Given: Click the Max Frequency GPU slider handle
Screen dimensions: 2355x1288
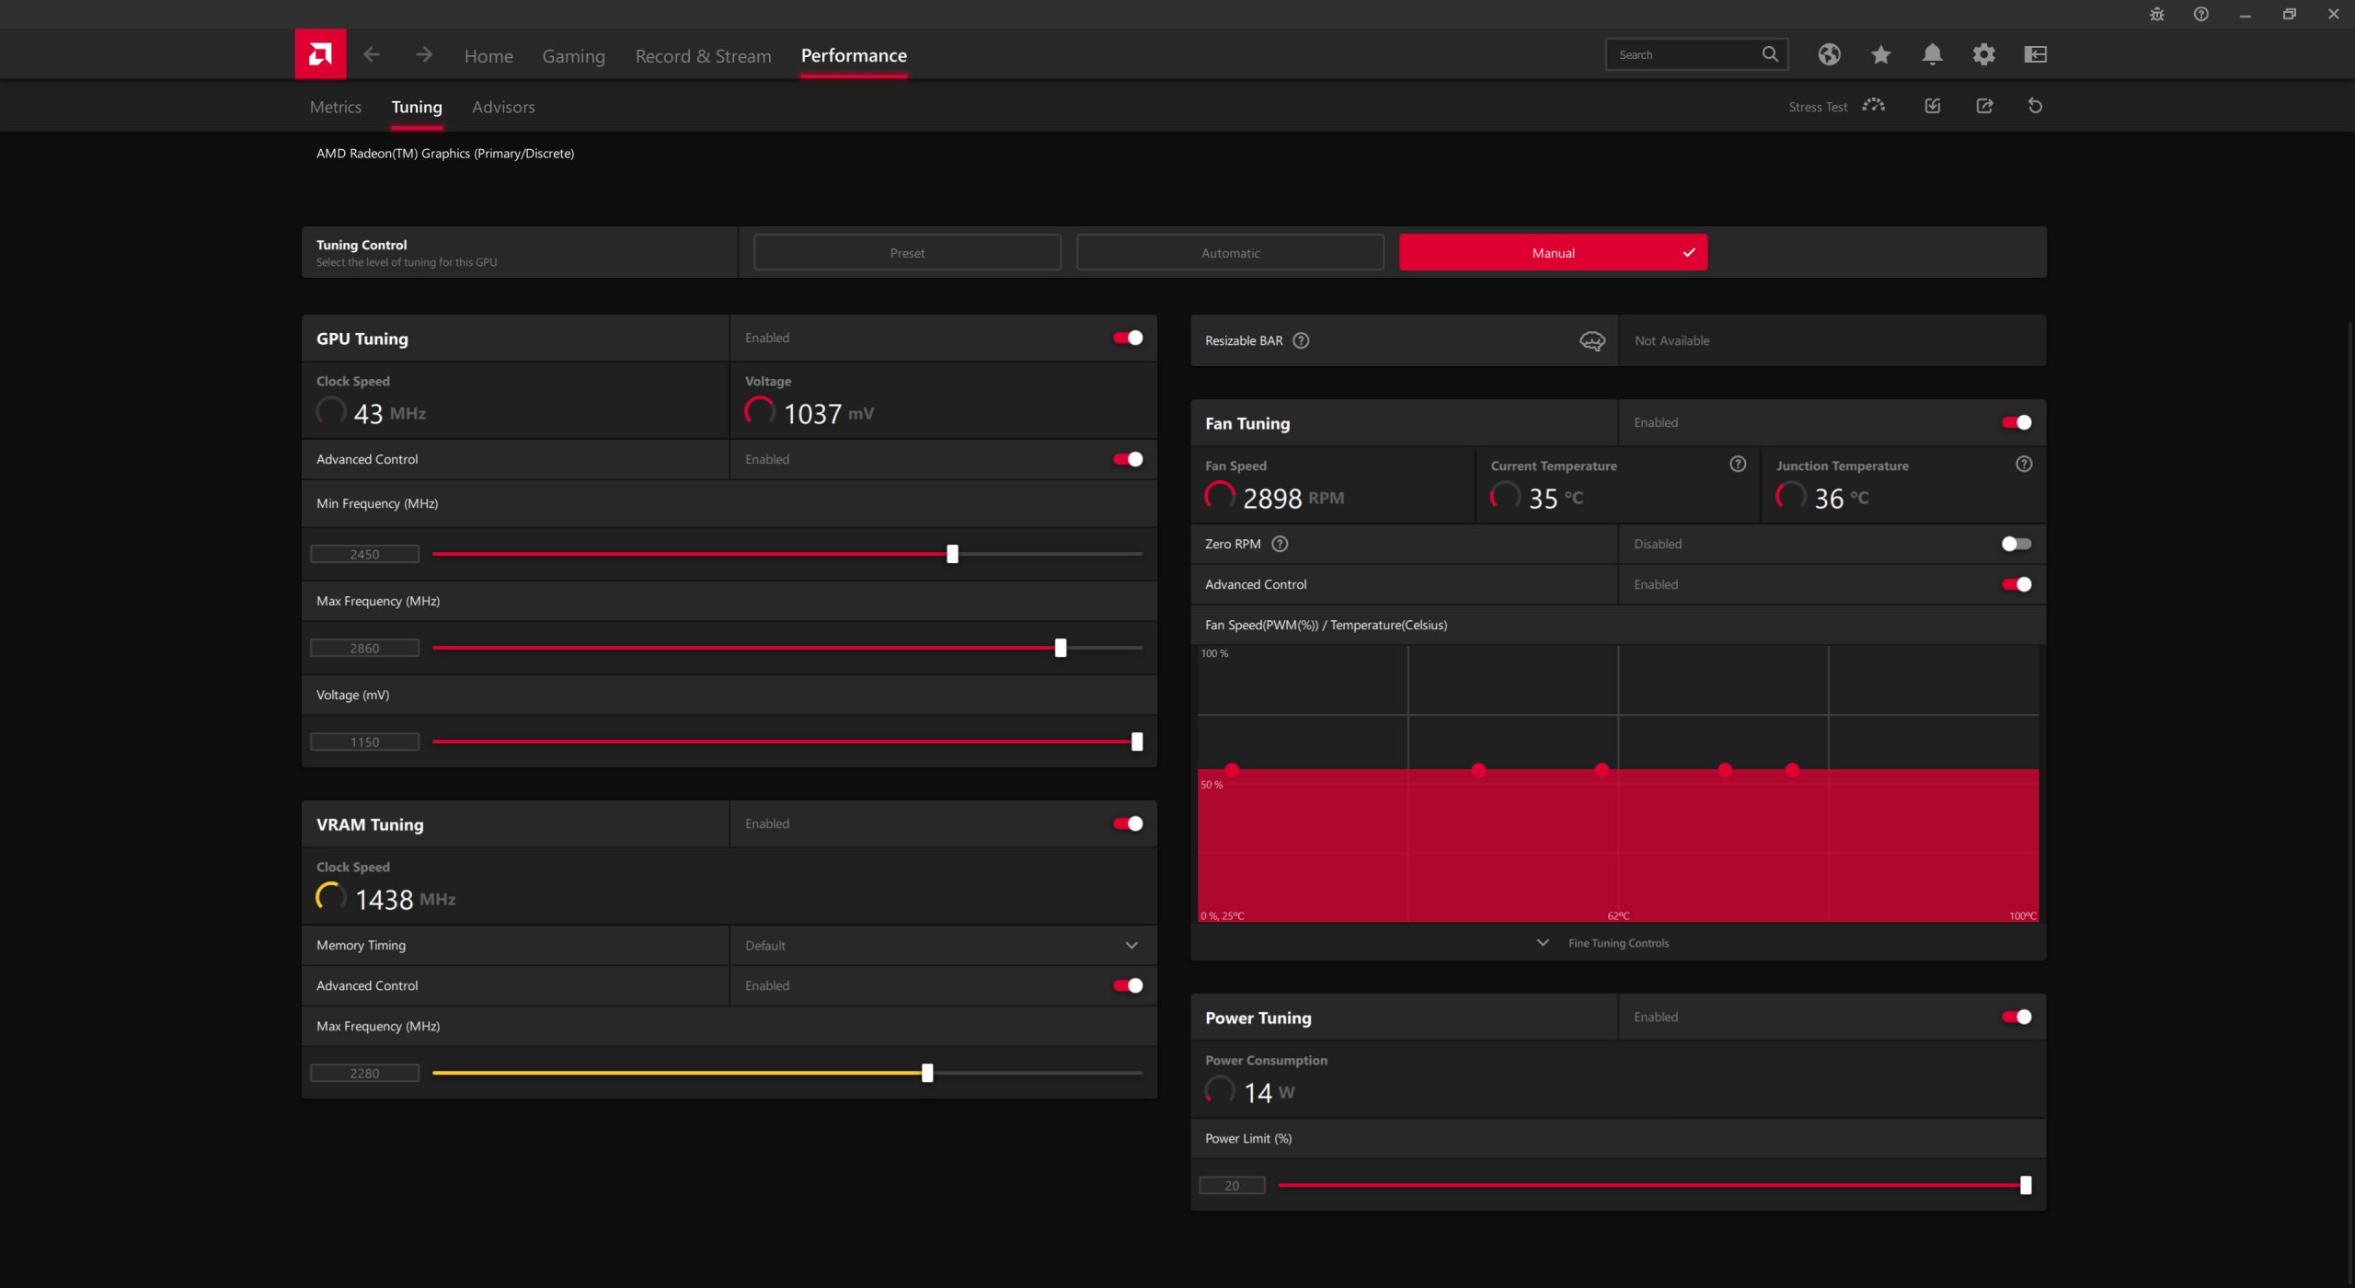Looking at the screenshot, I should (1061, 648).
